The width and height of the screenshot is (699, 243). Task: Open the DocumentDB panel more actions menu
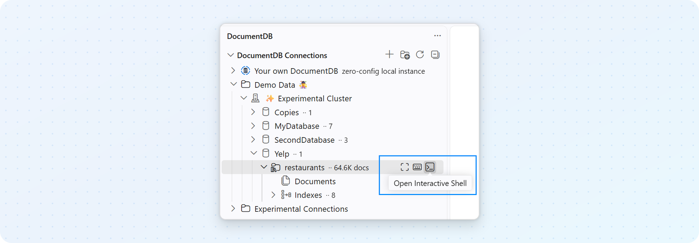click(437, 36)
